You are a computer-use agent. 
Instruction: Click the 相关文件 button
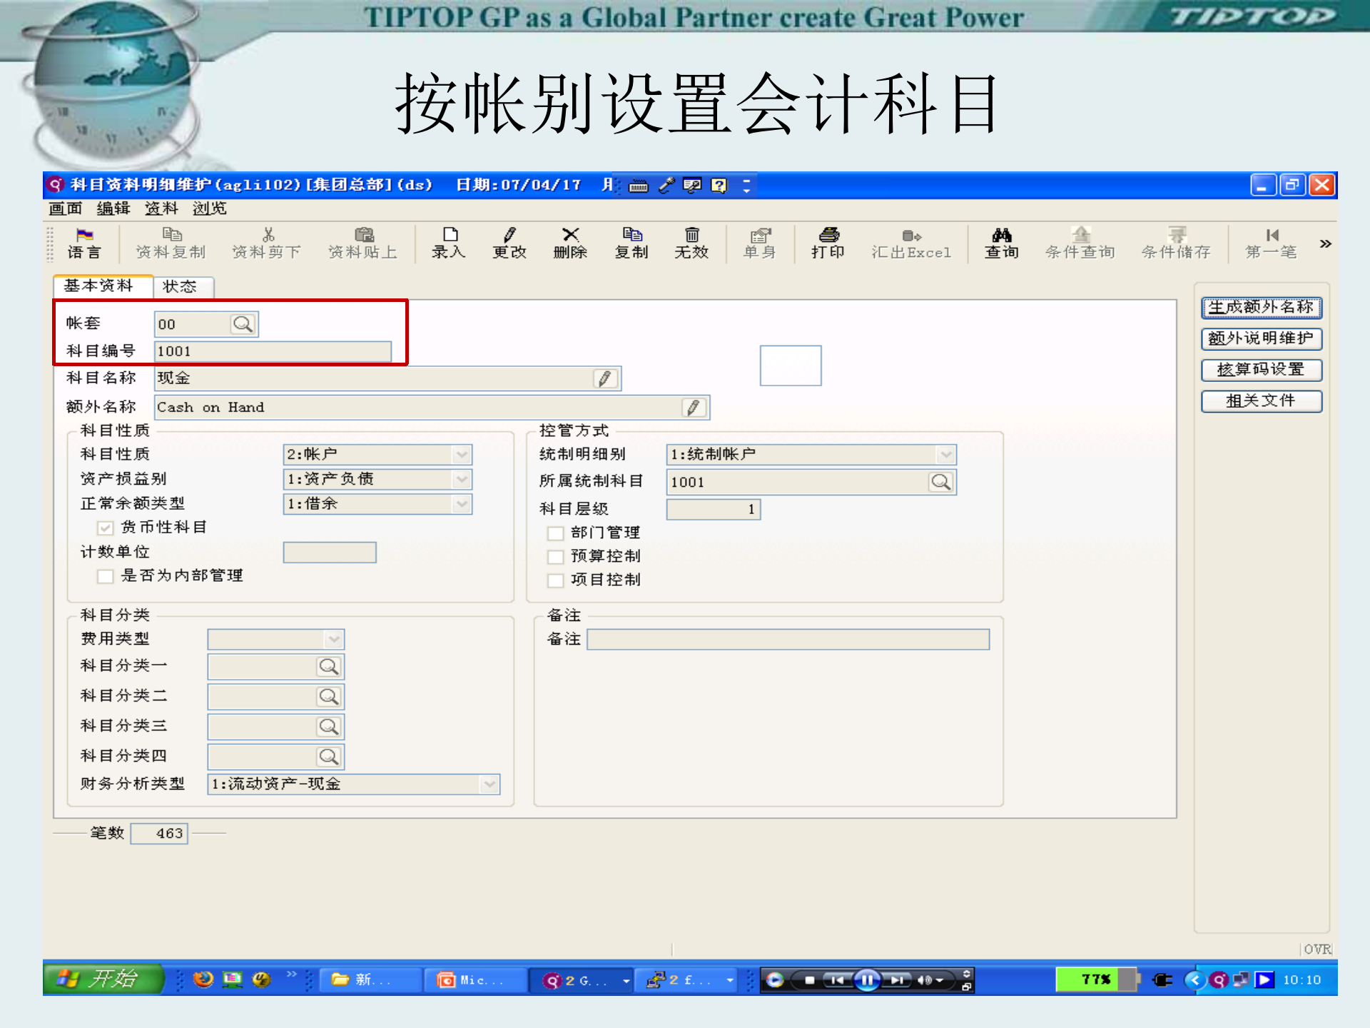point(1262,400)
